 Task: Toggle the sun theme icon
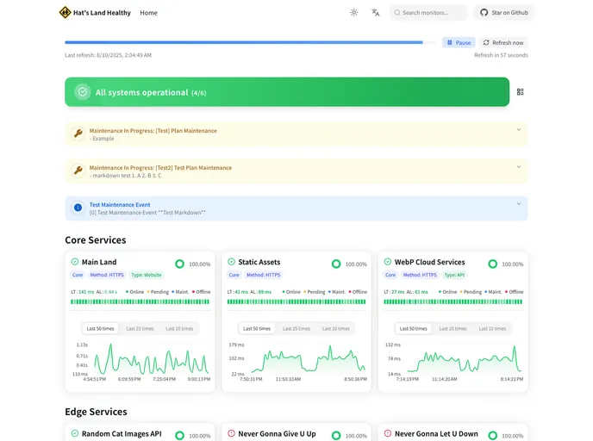click(354, 12)
